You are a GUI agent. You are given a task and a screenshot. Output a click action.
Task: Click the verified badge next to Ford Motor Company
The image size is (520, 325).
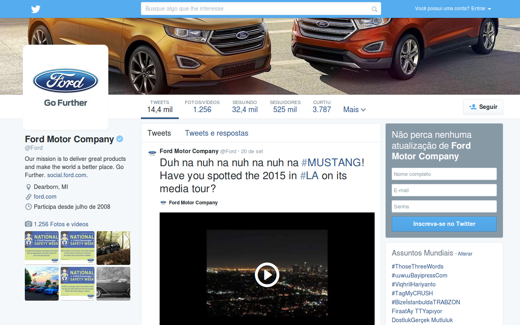[x=120, y=139]
